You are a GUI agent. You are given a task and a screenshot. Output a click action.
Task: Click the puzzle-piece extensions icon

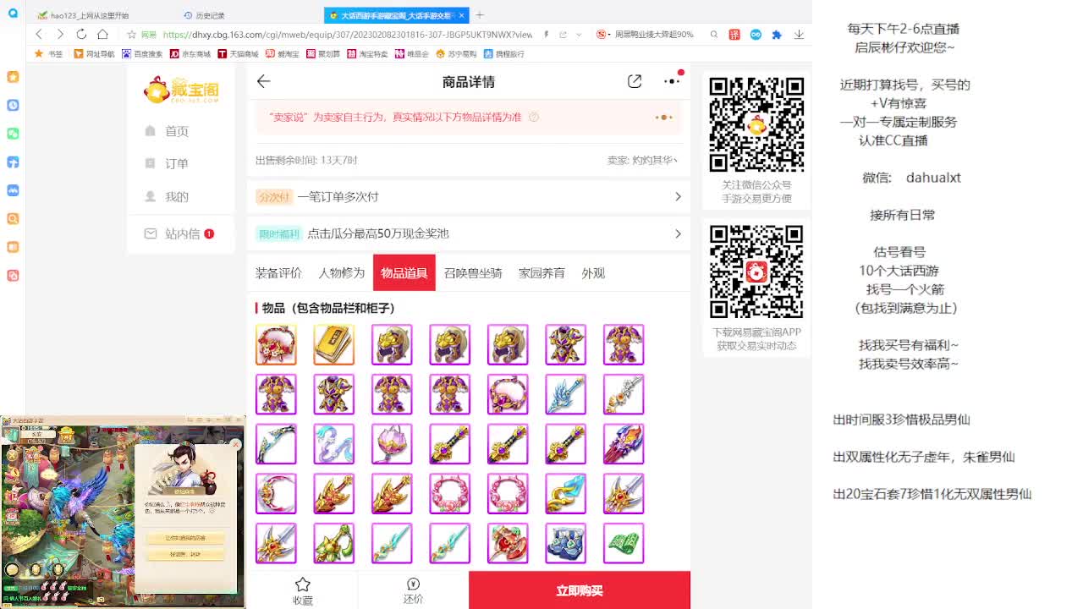click(x=777, y=35)
